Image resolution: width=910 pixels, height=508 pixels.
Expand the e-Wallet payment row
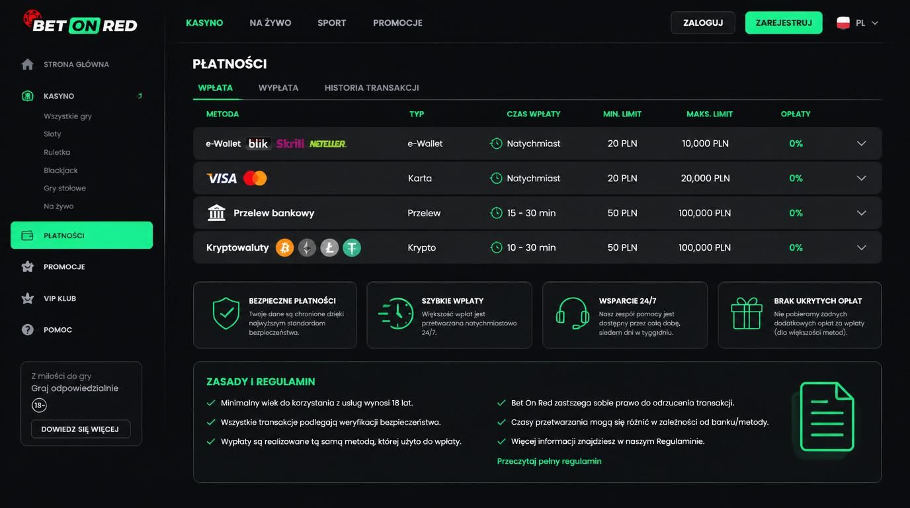[x=861, y=144]
